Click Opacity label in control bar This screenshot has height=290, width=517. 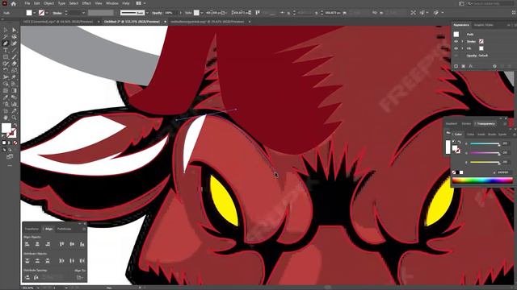[157, 13]
